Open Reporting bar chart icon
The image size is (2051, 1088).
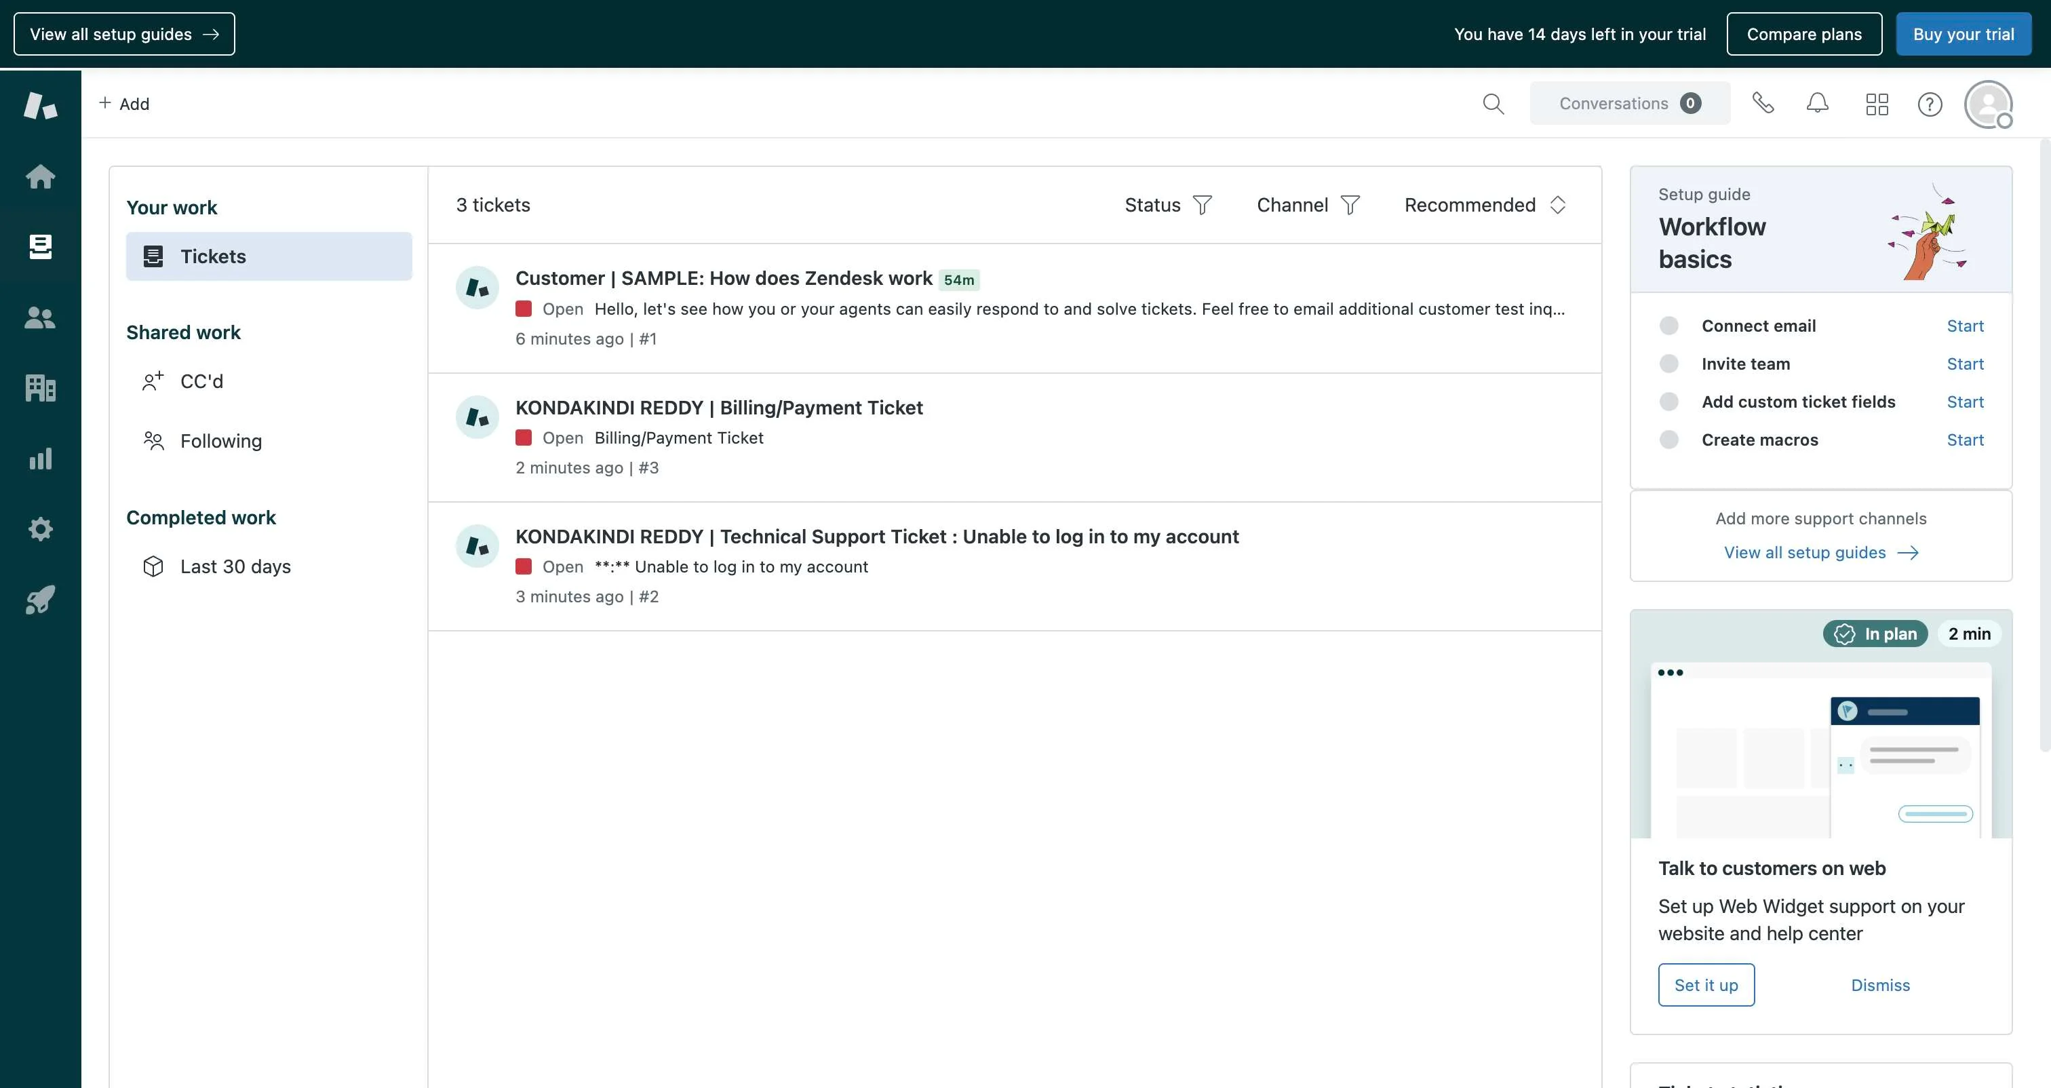tap(40, 459)
